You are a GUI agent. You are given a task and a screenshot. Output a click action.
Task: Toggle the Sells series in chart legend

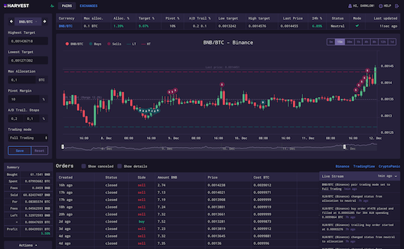(114, 44)
